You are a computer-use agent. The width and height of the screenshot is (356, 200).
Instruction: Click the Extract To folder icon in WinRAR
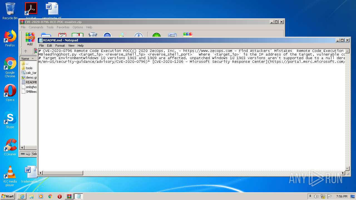click(x=46, y=35)
